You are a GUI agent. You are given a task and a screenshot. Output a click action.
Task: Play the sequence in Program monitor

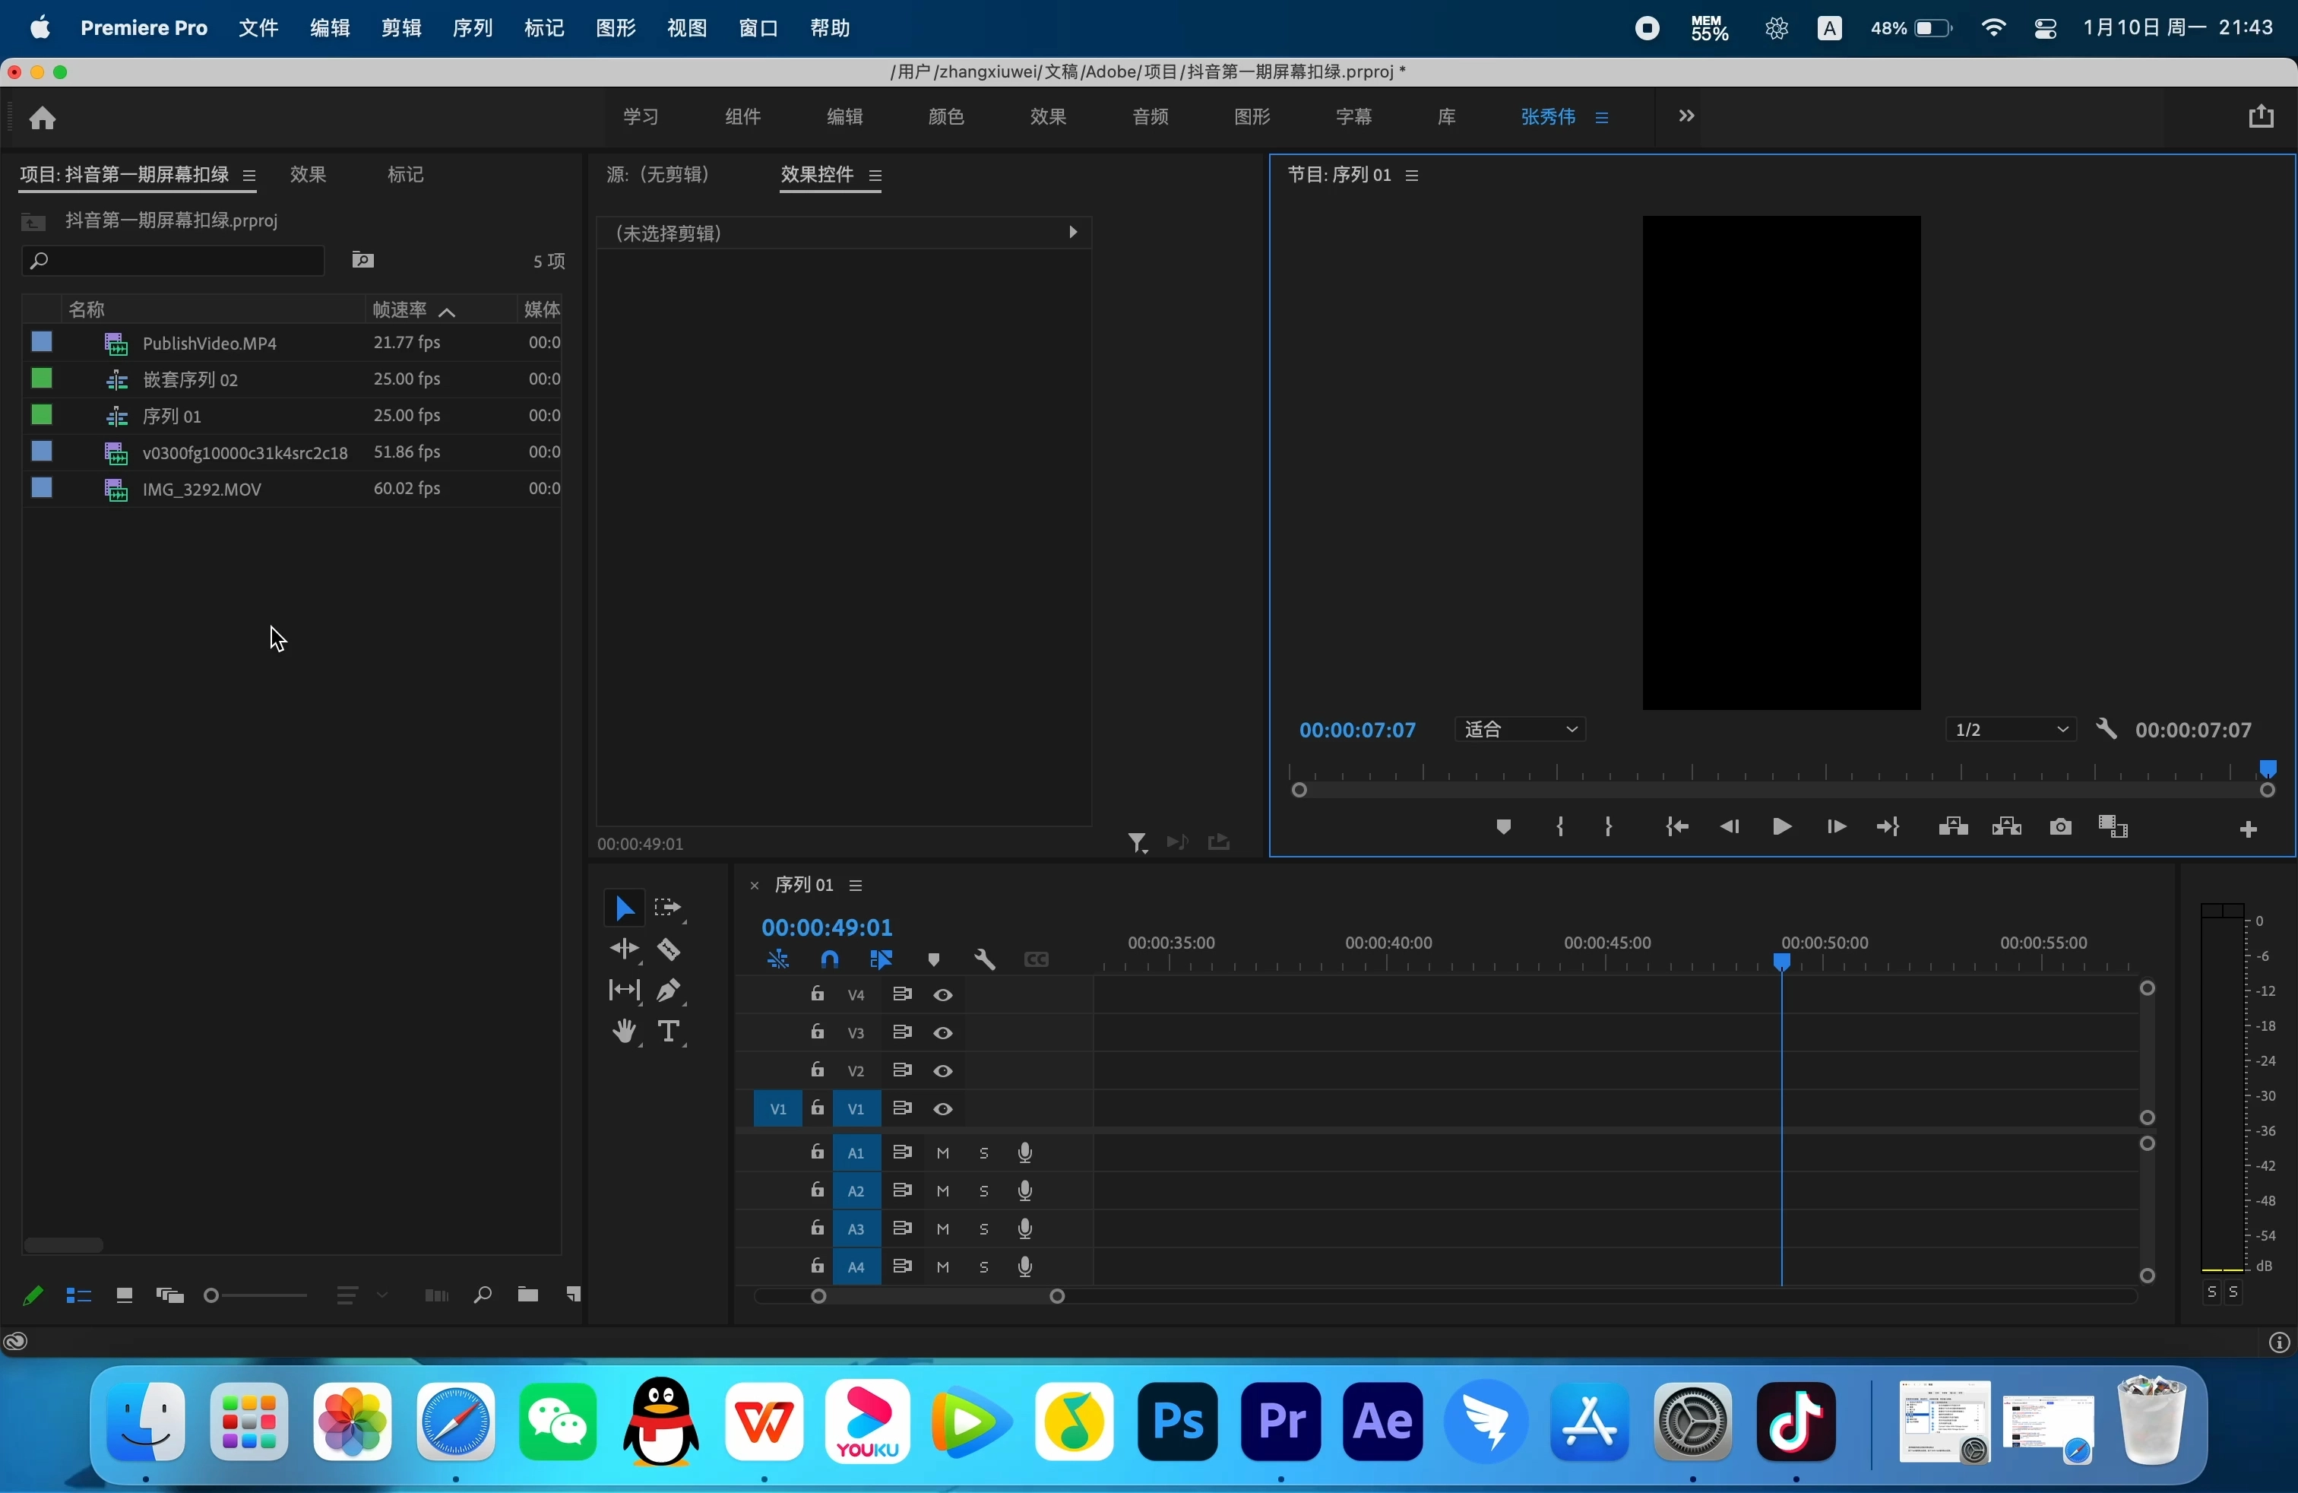tap(1783, 828)
